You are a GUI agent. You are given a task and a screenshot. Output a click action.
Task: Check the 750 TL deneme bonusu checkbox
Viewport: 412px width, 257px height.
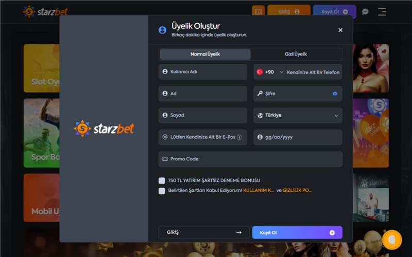162,180
